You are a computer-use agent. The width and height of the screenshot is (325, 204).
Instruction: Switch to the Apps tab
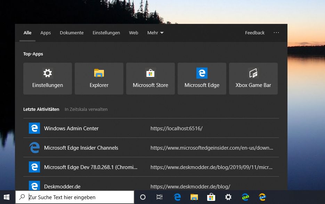click(x=46, y=33)
